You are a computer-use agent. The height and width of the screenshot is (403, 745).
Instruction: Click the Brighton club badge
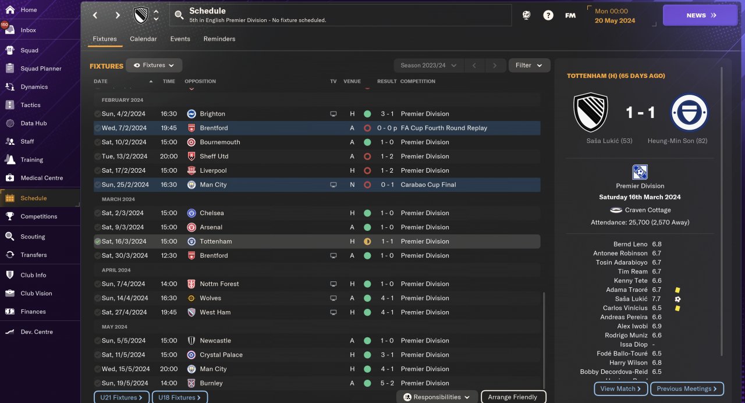191,114
